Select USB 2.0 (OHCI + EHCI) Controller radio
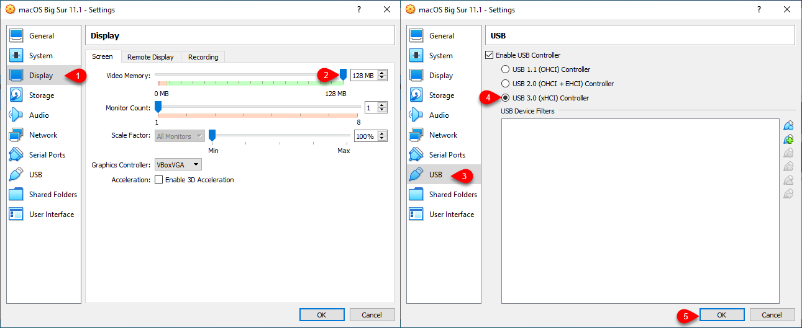The height and width of the screenshot is (328, 802). [506, 84]
